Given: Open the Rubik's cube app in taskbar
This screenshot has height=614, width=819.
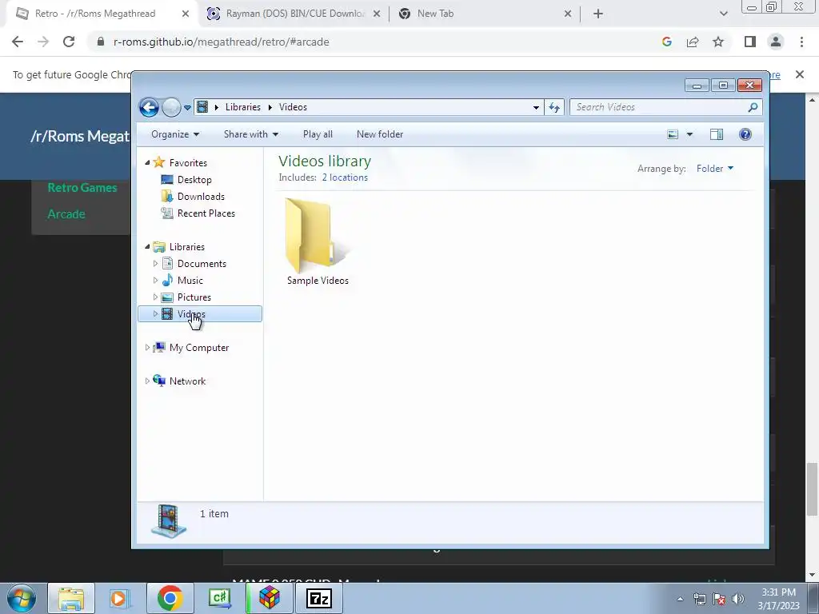Looking at the screenshot, I should 270,598.
